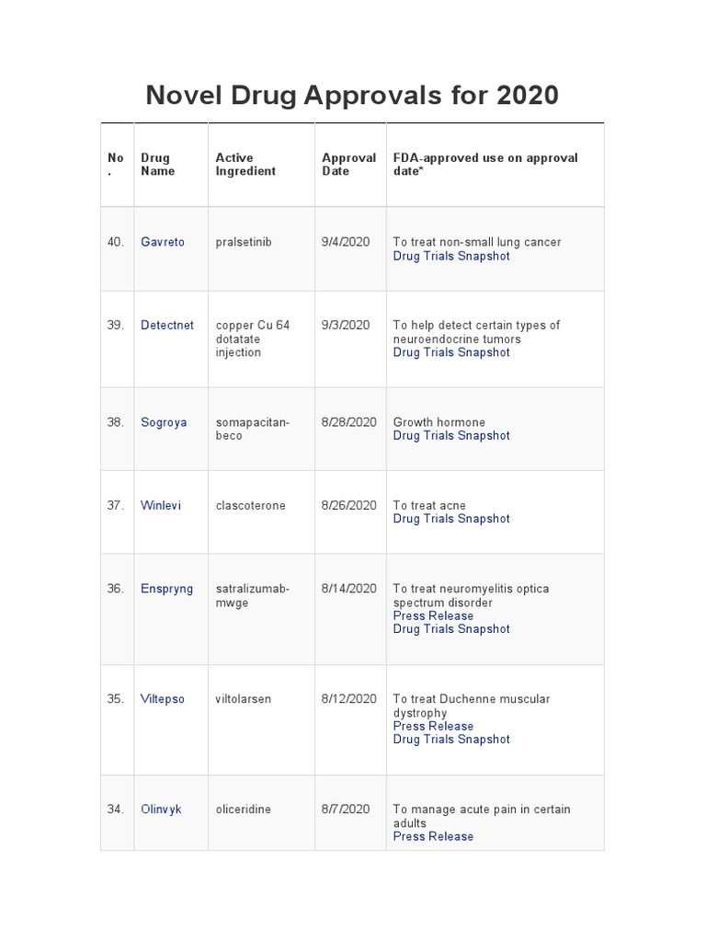Screen dimensions: 706x942
Task: Open Drug Trials Snapshot for Viltepso
Action: pos(451,740)
